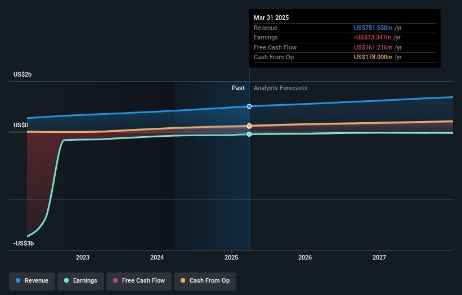Toggle the Earnings legend button
462x295 pixels.
80,281
